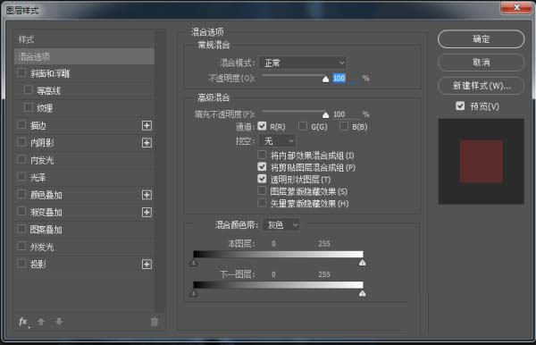Enable the 内阴影 checkbox
This screenshot has height=345, width=536.
point(21,142)
